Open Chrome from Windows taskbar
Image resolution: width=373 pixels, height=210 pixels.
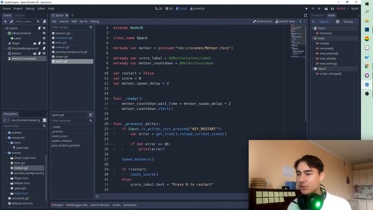pyautogui.click(x=367, y=66)
